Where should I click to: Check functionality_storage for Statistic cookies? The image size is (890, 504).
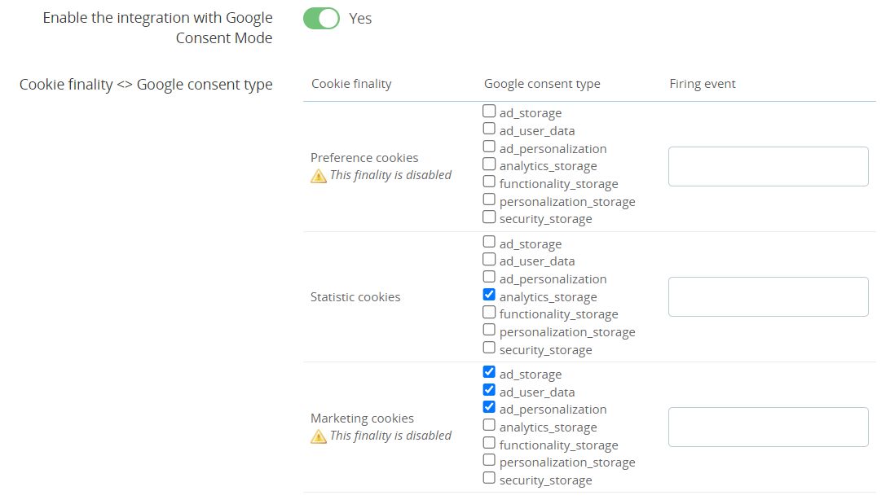489,312
